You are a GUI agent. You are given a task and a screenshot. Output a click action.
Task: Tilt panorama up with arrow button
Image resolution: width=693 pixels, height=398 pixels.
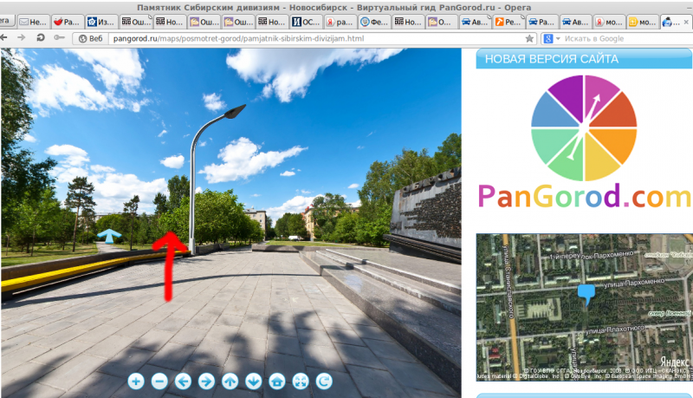pyautogui.click(x=230, y=381)
